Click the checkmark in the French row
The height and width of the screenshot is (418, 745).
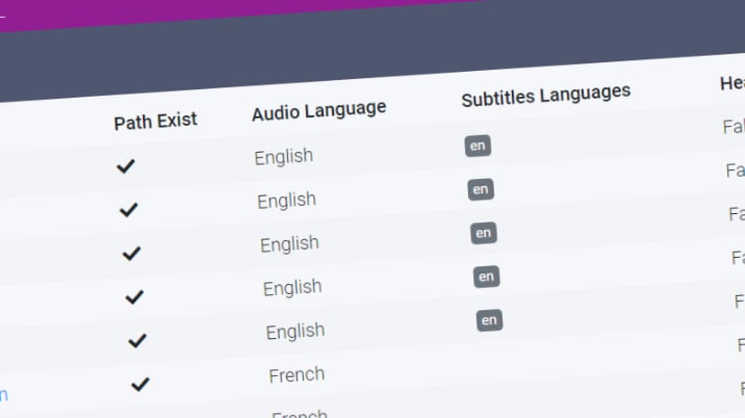(x=140, y=385)
